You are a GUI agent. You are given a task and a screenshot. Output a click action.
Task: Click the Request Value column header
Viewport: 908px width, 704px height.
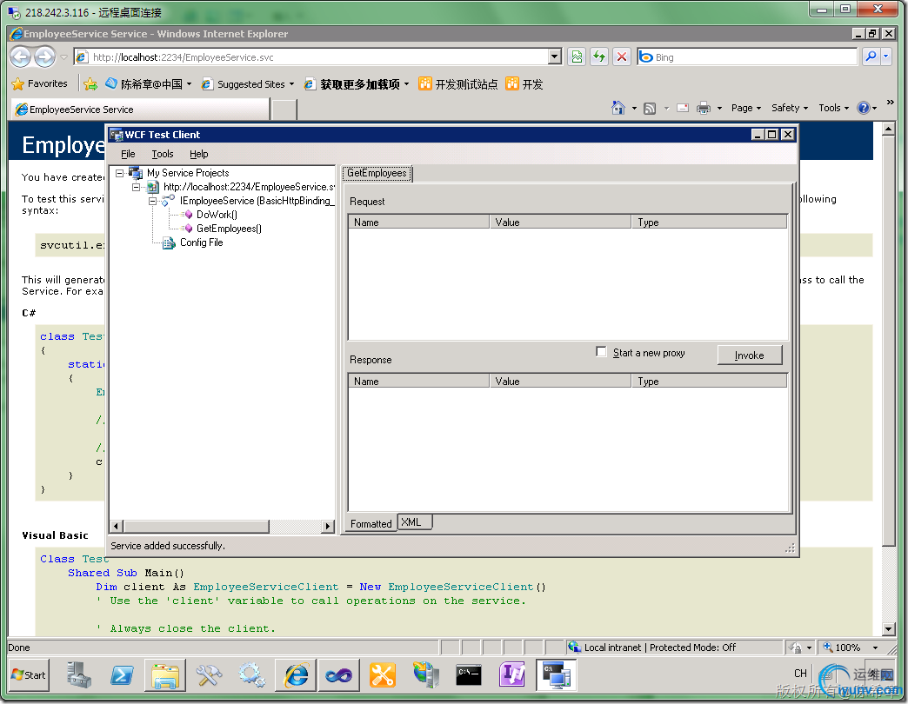560,222
